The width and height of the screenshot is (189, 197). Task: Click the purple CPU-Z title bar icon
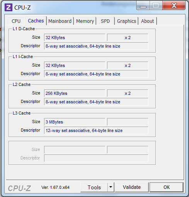pos(9,7)
